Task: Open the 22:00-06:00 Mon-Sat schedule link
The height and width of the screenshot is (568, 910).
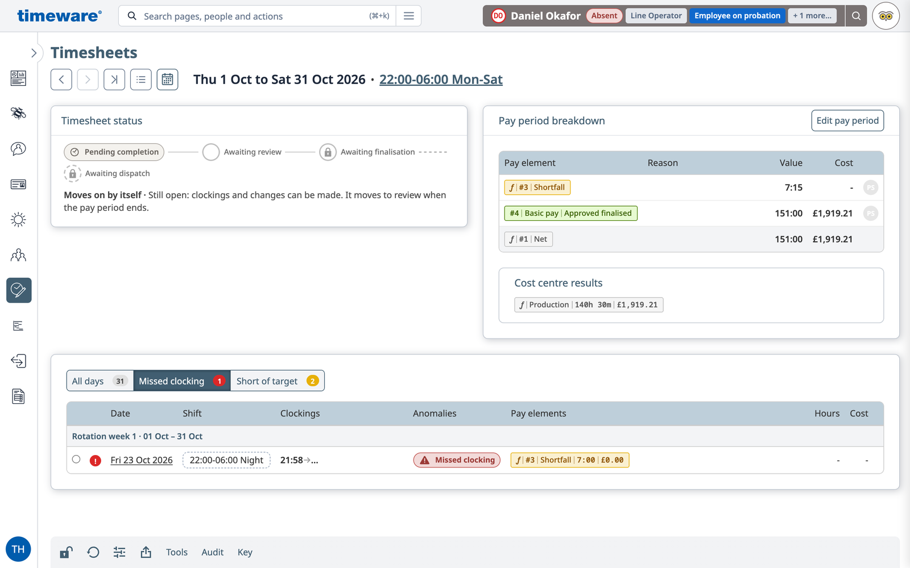Action: click(441, 80)
